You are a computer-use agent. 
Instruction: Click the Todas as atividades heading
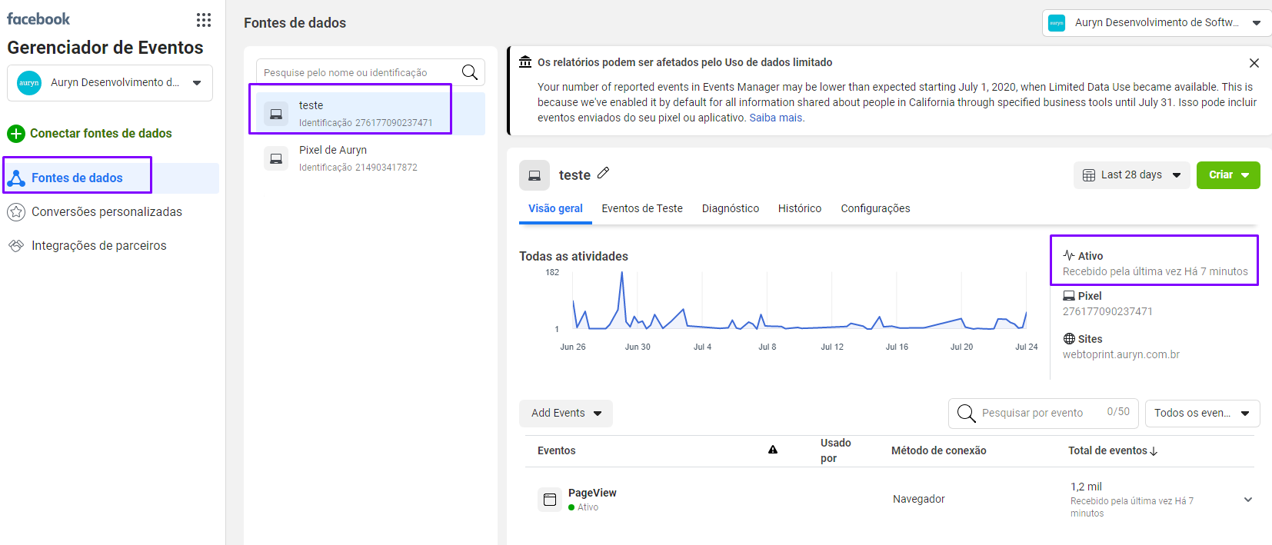coord(574,257)
